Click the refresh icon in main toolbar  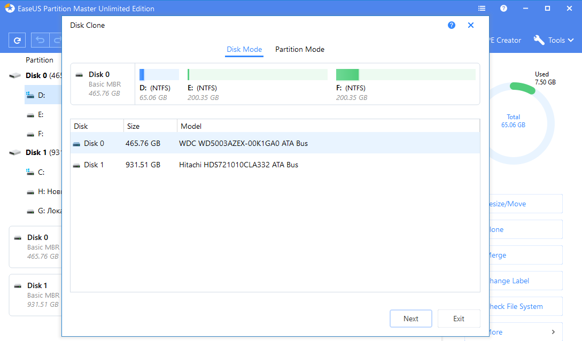(18, 40)
